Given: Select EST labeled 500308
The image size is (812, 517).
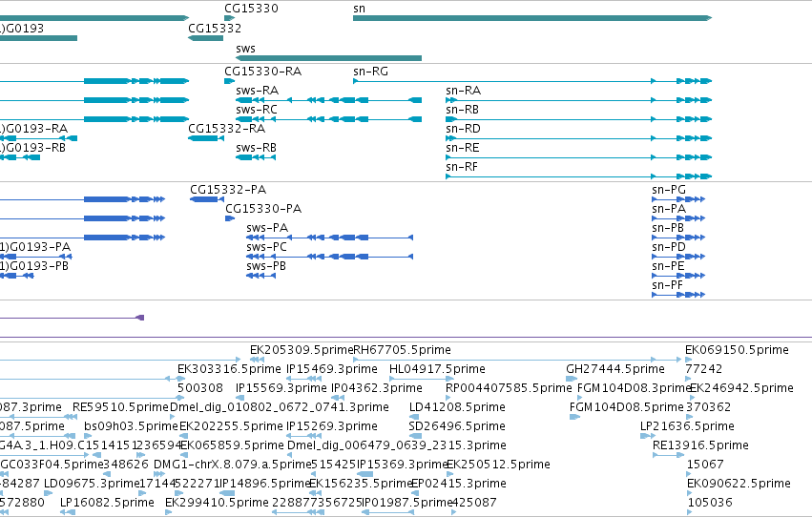Looking at the screenshot, I should 180,398.
